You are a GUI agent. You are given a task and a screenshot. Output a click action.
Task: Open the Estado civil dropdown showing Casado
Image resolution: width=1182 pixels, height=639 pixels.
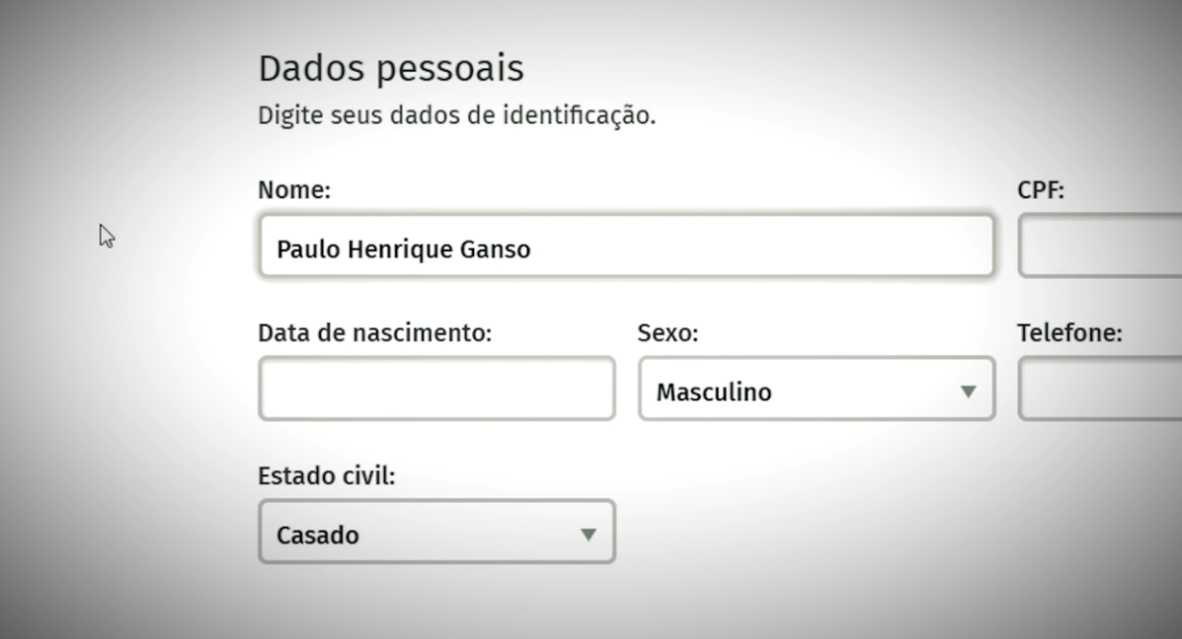[x=436, y=532]
